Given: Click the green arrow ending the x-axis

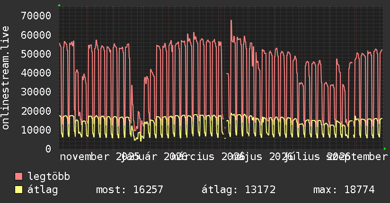Looking at the screenshot, I should (x=385, y=149).
